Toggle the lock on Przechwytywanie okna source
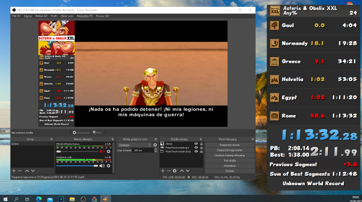This screenshot has width=362, height=202. [x=201, y=152]
